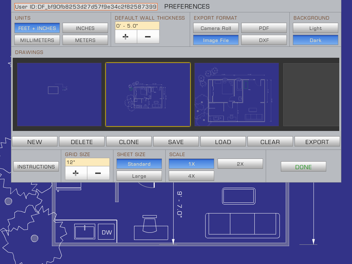Select the first nearly empty drawing thumbnail
This screenshot has width=352, height=264.
coord(59,95)
